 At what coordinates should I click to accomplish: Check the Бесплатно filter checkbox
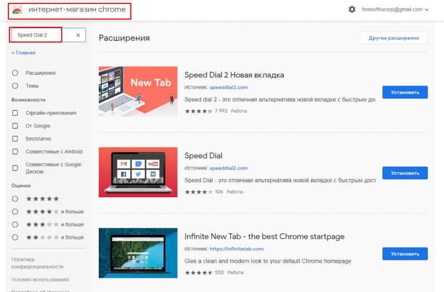pyautogui.click(x=15, y=139)
